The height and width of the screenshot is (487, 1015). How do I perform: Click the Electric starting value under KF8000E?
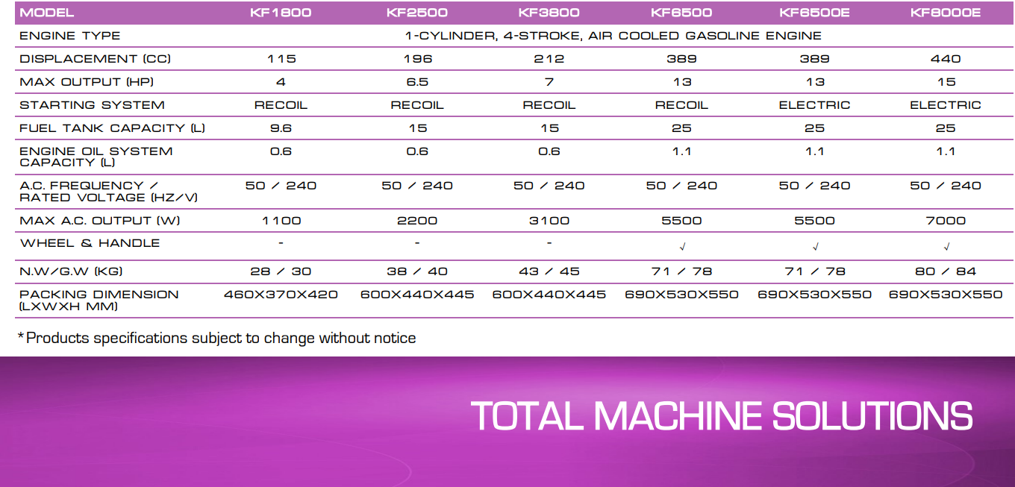[x=946, y=105]
